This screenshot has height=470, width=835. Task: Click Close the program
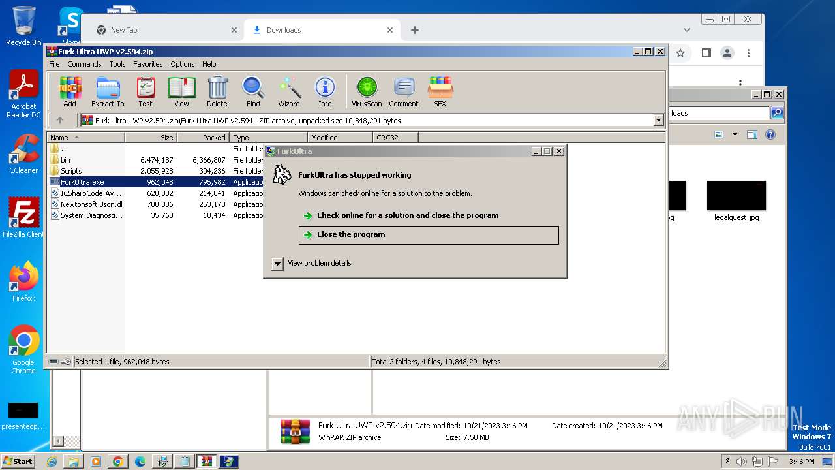coord(429,235)
